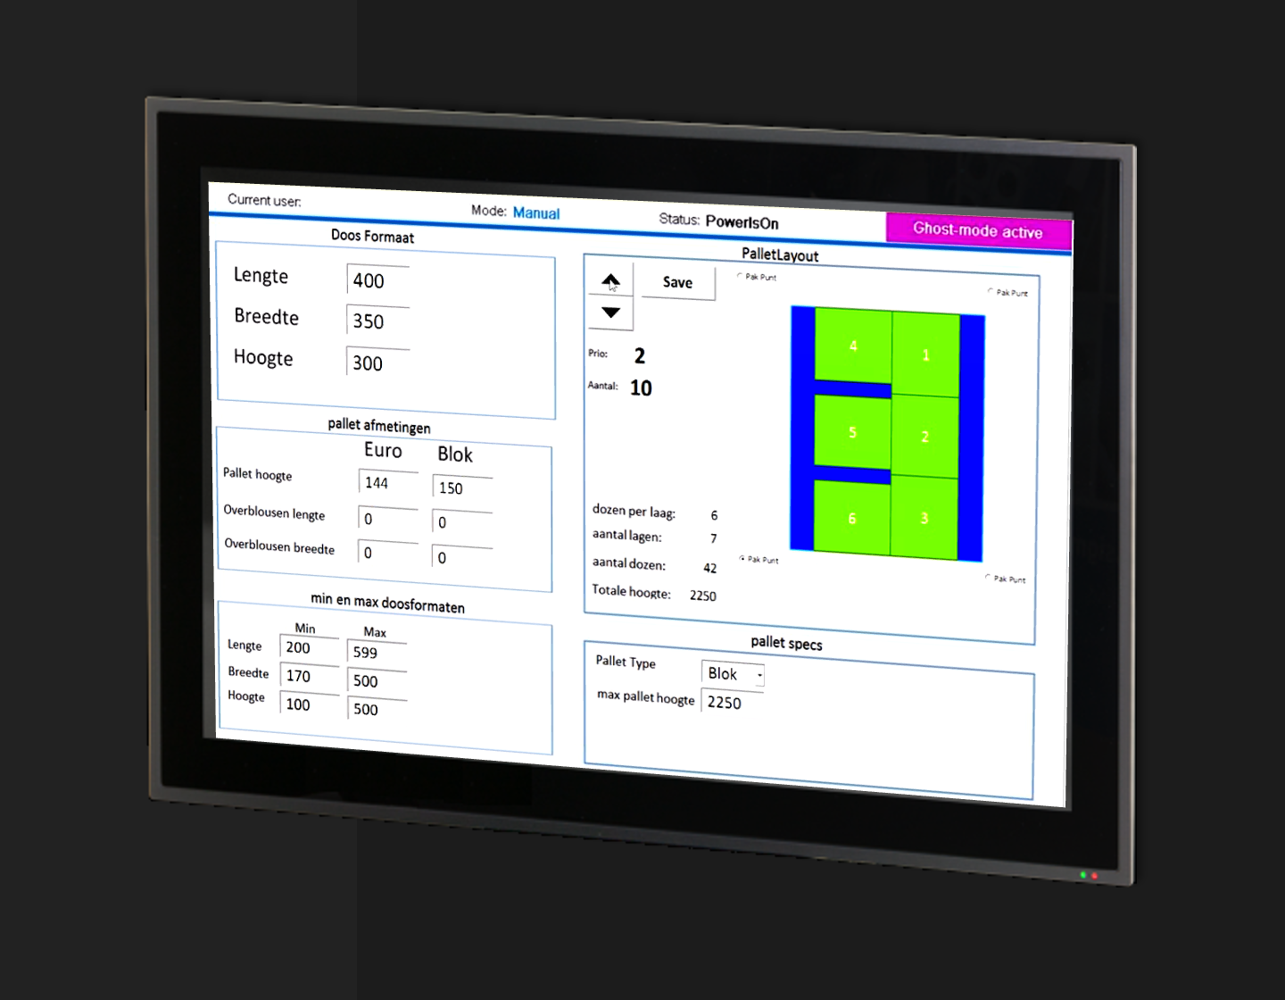1285x1000 pixels.
Task: Click the down arrow priority button
Action: pyautogui.click(x=610, y=312)
